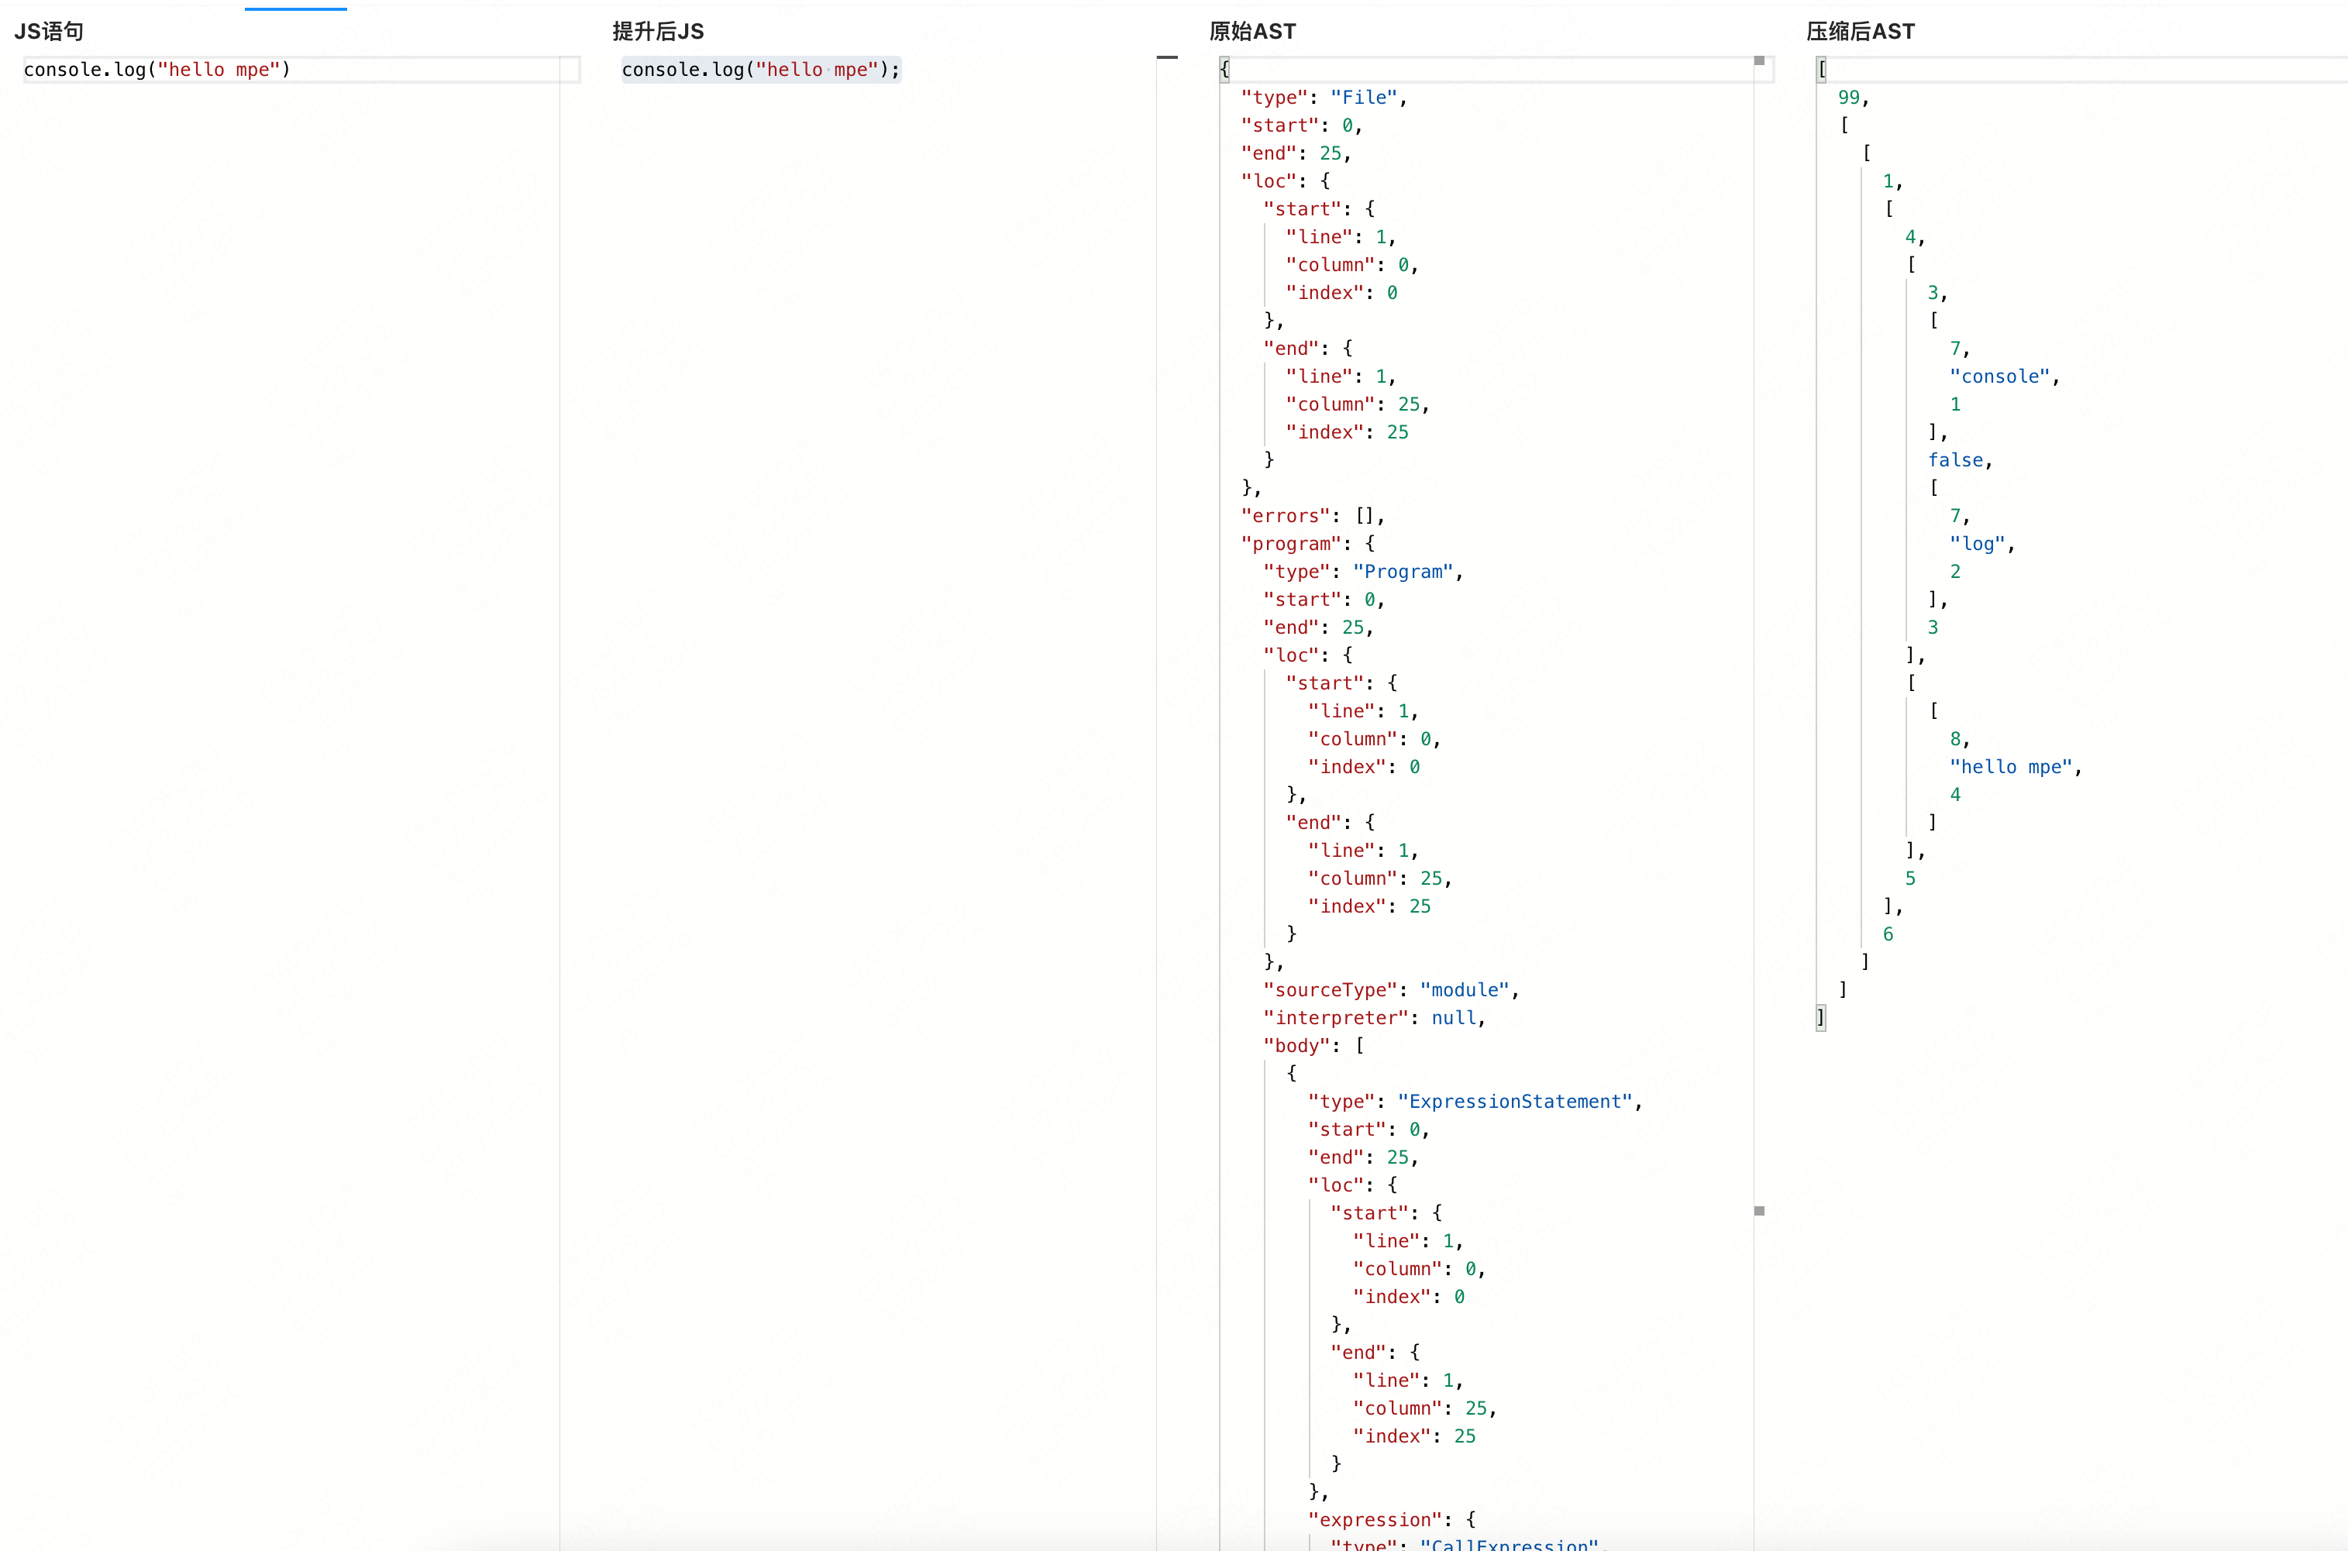Click the closing bracket ending compressed AST

[1820, 1017]
